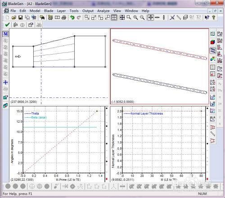The image size is (225, 198).
Task: Open the Analyze menu
Action: tap(103, 11)
